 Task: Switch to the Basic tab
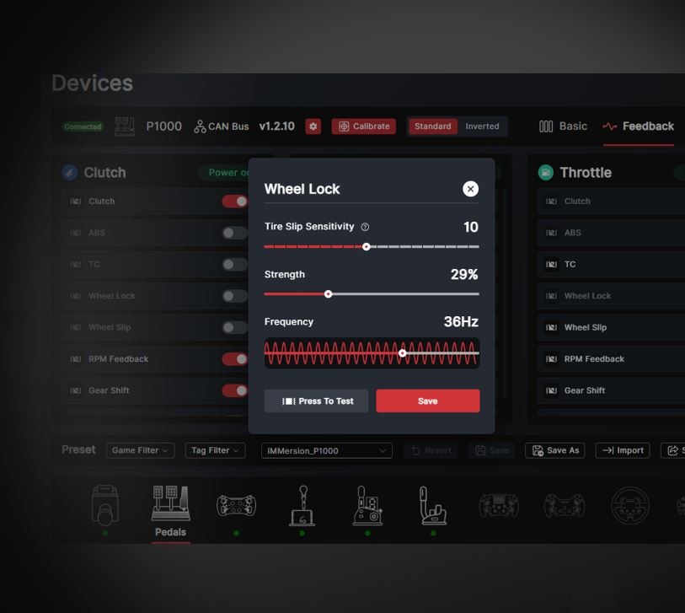pyautogui.click(x=564, y=126)
